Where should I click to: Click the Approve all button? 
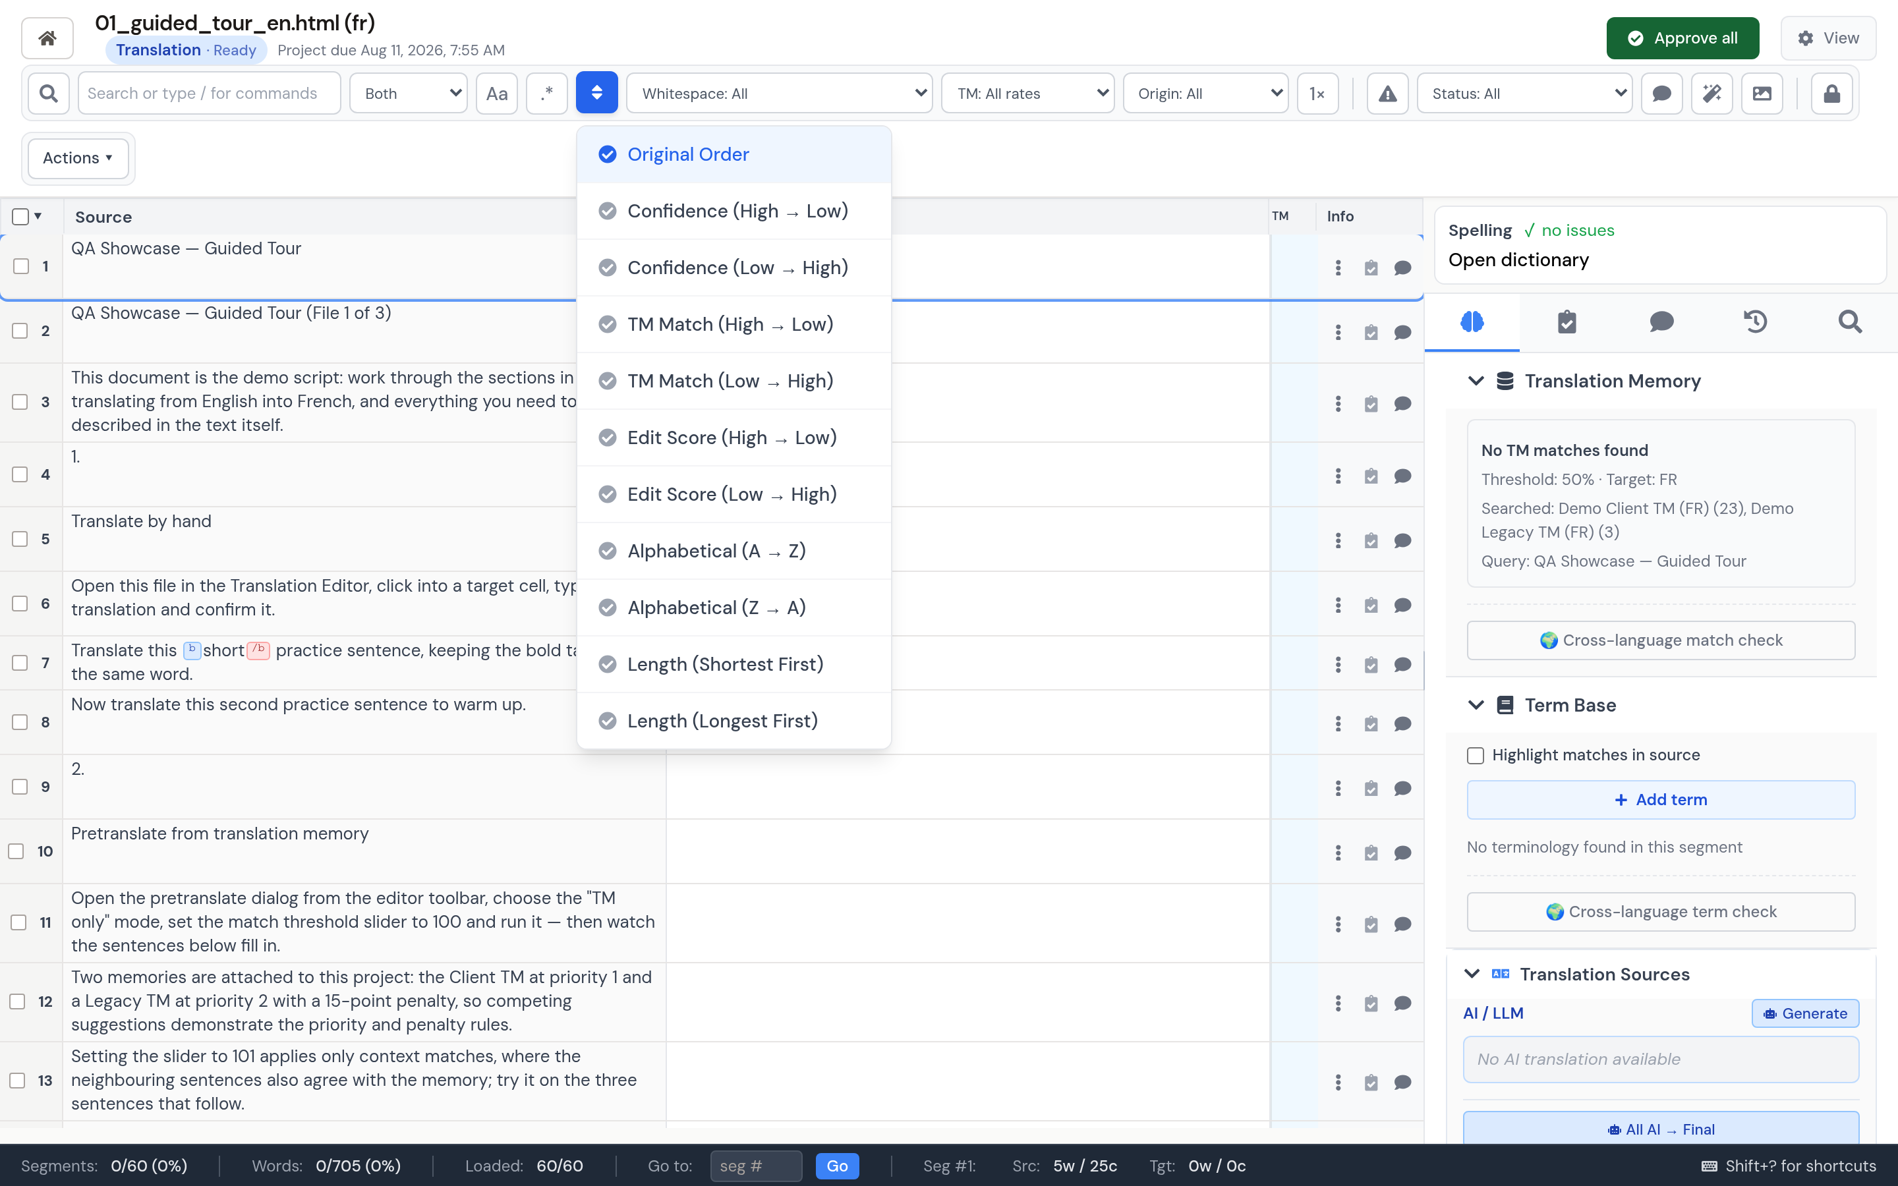1682,38
